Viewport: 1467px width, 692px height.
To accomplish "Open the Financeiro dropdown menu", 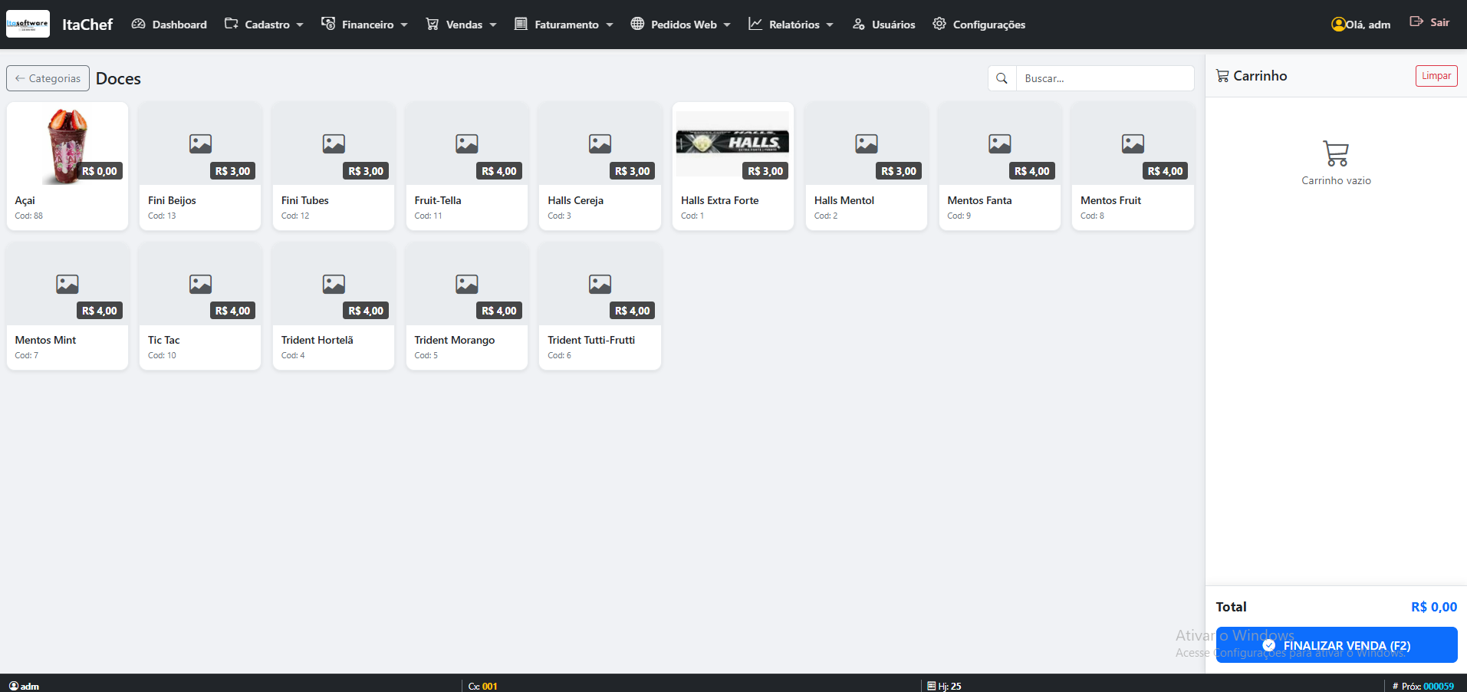I will (x=364, y=25).
